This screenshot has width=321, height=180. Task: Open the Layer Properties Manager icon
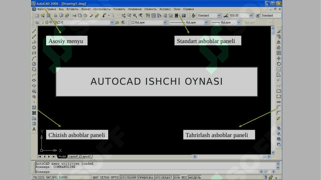37,22
